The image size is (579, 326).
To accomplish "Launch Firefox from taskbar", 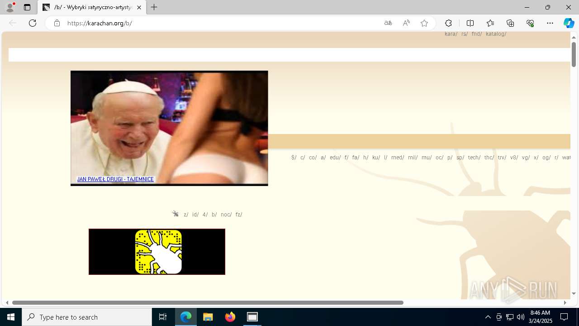I will 230,317.
